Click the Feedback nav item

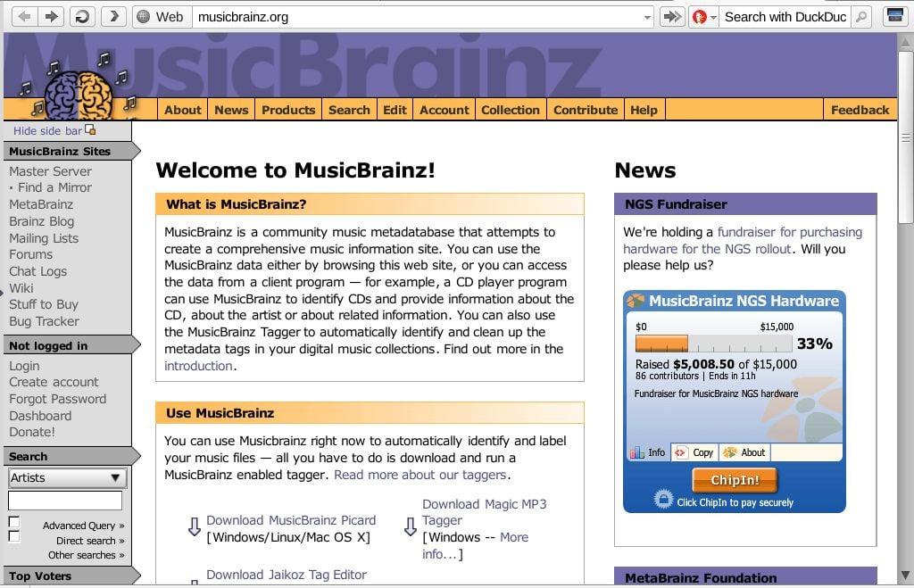(x=860, y=110)
